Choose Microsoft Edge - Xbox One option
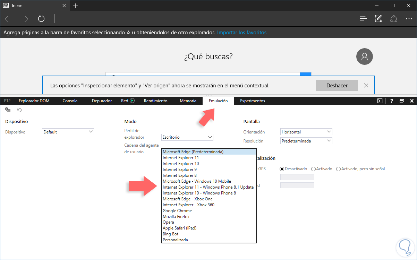 coord(209,199)
